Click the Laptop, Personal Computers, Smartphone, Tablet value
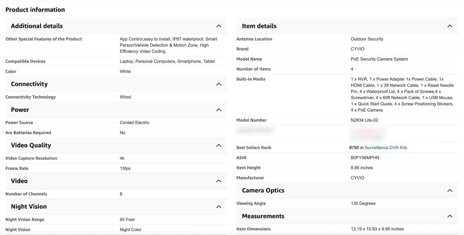This screenshot has width=464, height=235. tap(167, 61)
